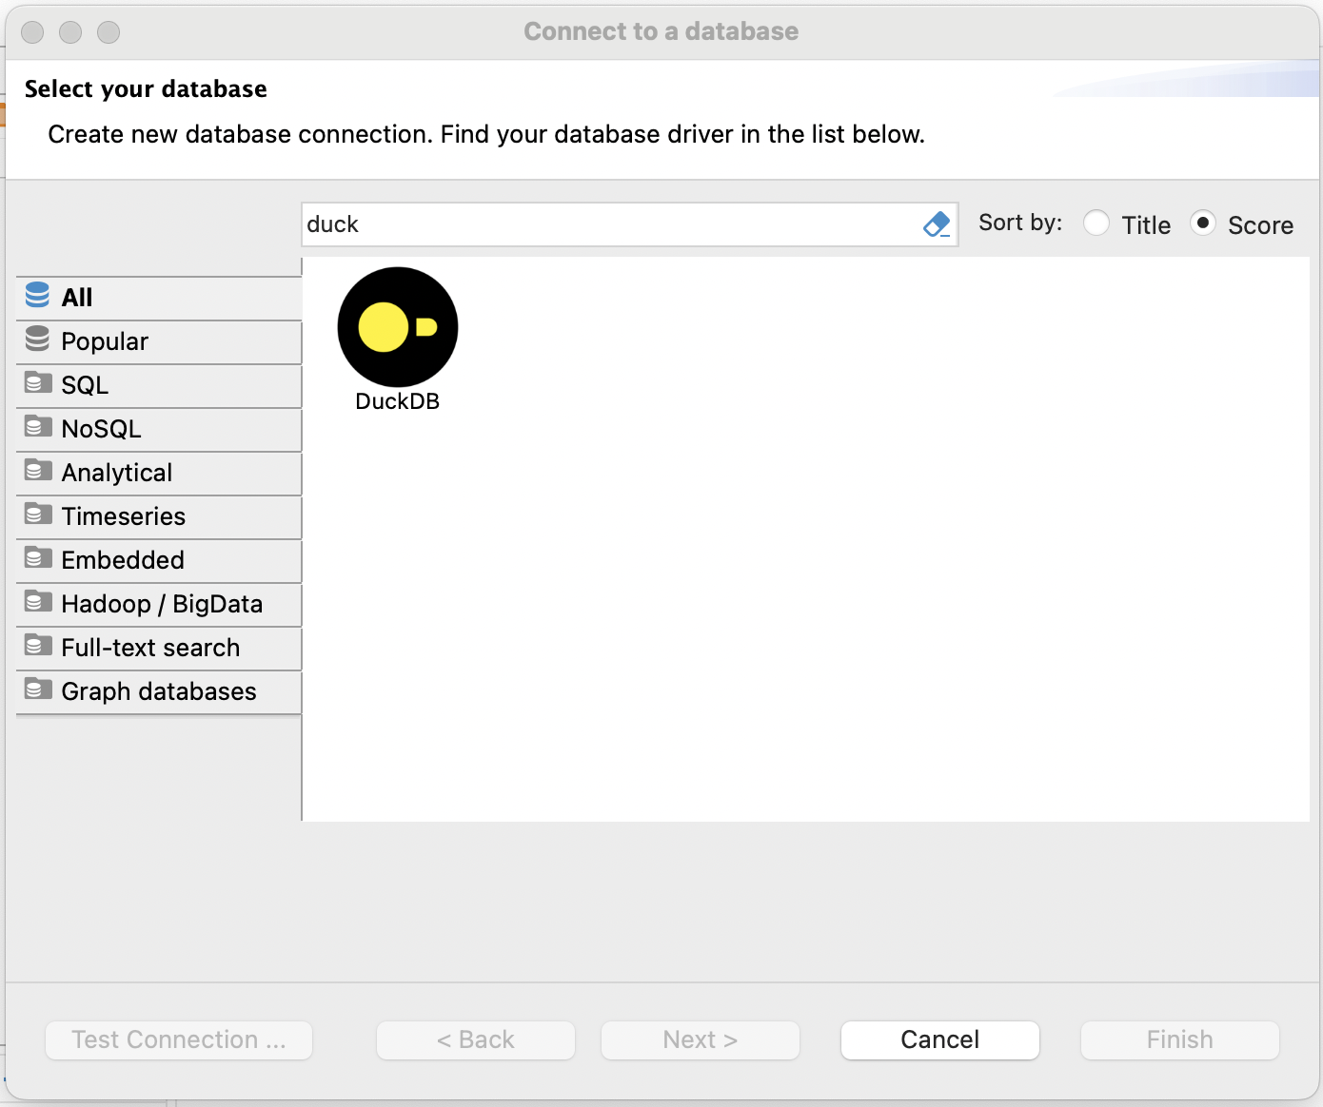The width and height of the screenshot is (1323, 1107).
Task: Open the SQL database category
Action: [x=159, y=385]
